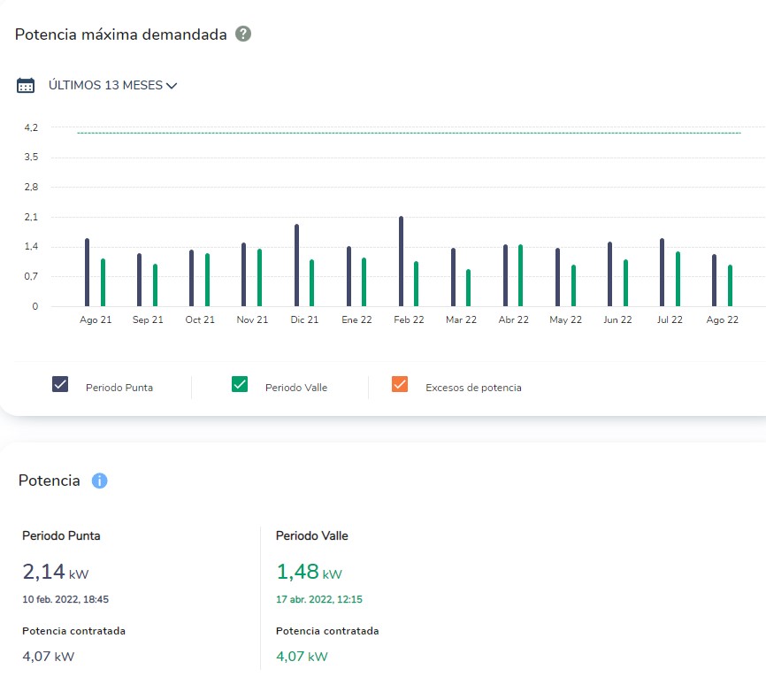Viewport: 766px width, 677px height.
Task: Toggle the Excesos de potencia checkbox
Action: pos(400,384)
